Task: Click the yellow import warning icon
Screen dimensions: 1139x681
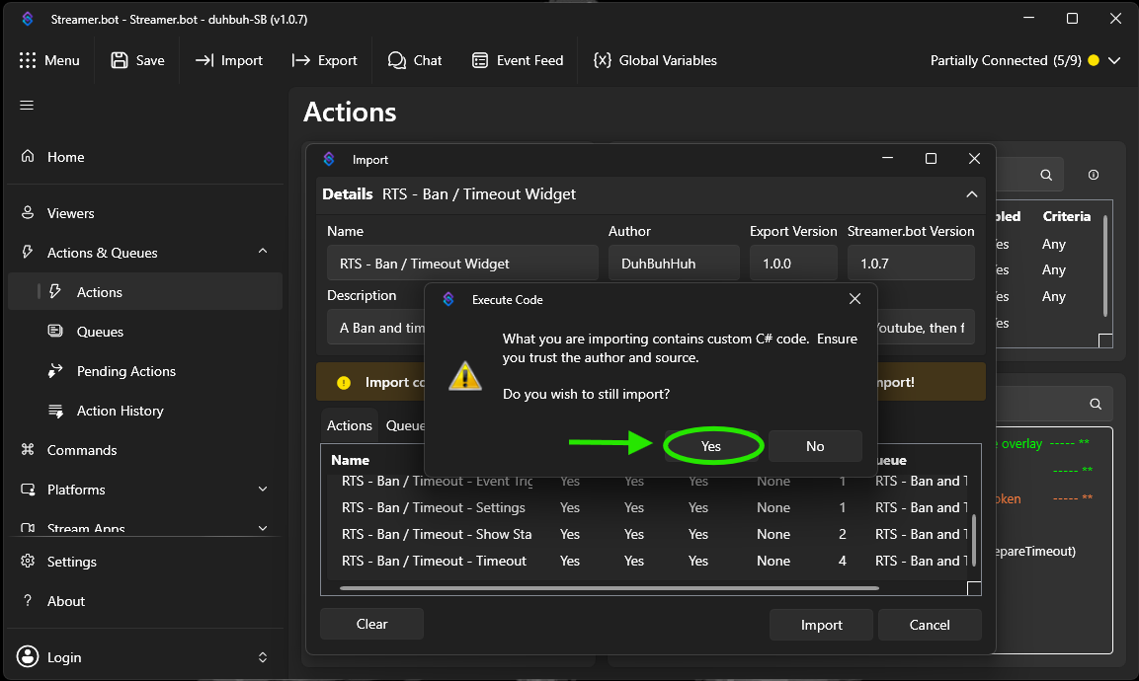Action: (344, 383)
